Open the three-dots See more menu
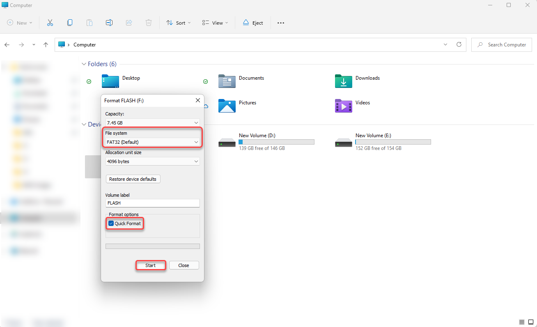537x327 pixels. tap(281, 23)
